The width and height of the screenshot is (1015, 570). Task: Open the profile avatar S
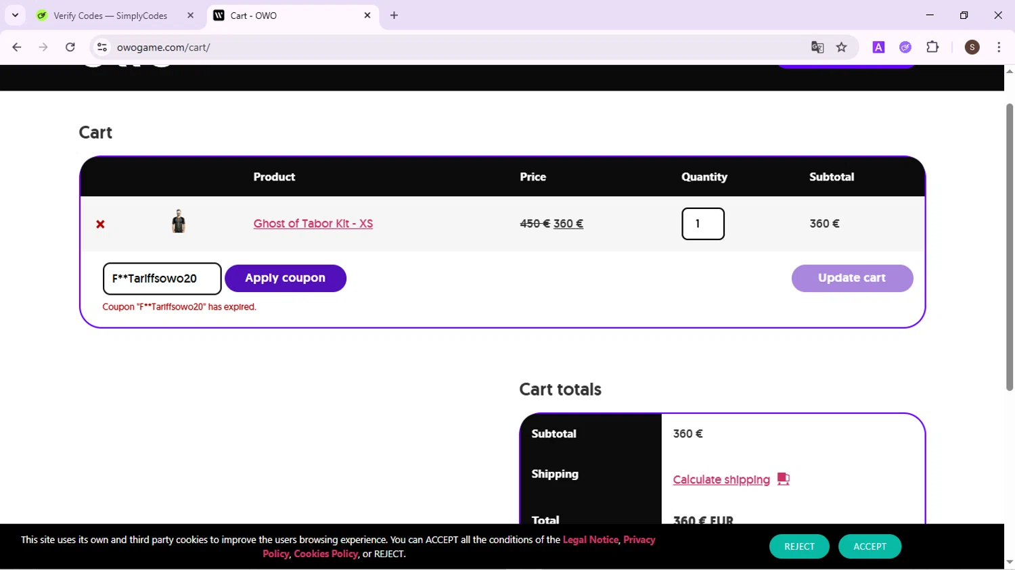point(972,47)
